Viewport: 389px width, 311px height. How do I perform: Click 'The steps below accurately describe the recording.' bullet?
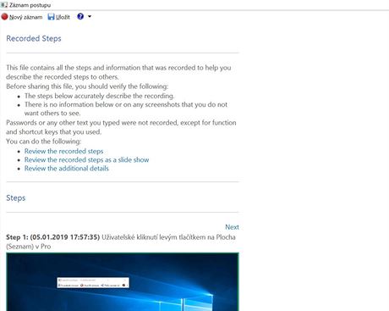pyautogui.click(x=99, y=96)
